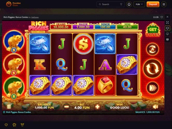The height and width of the screenshot is (129, 172).
Task: Select four-screen grid layout icon
Action: tap(167, 39)
